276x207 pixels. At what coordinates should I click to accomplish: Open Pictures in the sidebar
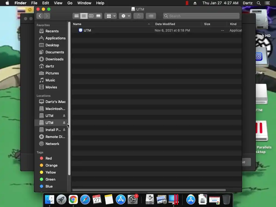coord(50,73)
